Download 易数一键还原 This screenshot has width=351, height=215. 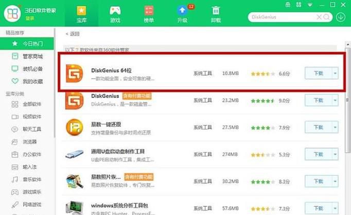pos(318,127)
